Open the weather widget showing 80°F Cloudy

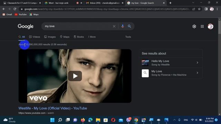click(10, 120)
